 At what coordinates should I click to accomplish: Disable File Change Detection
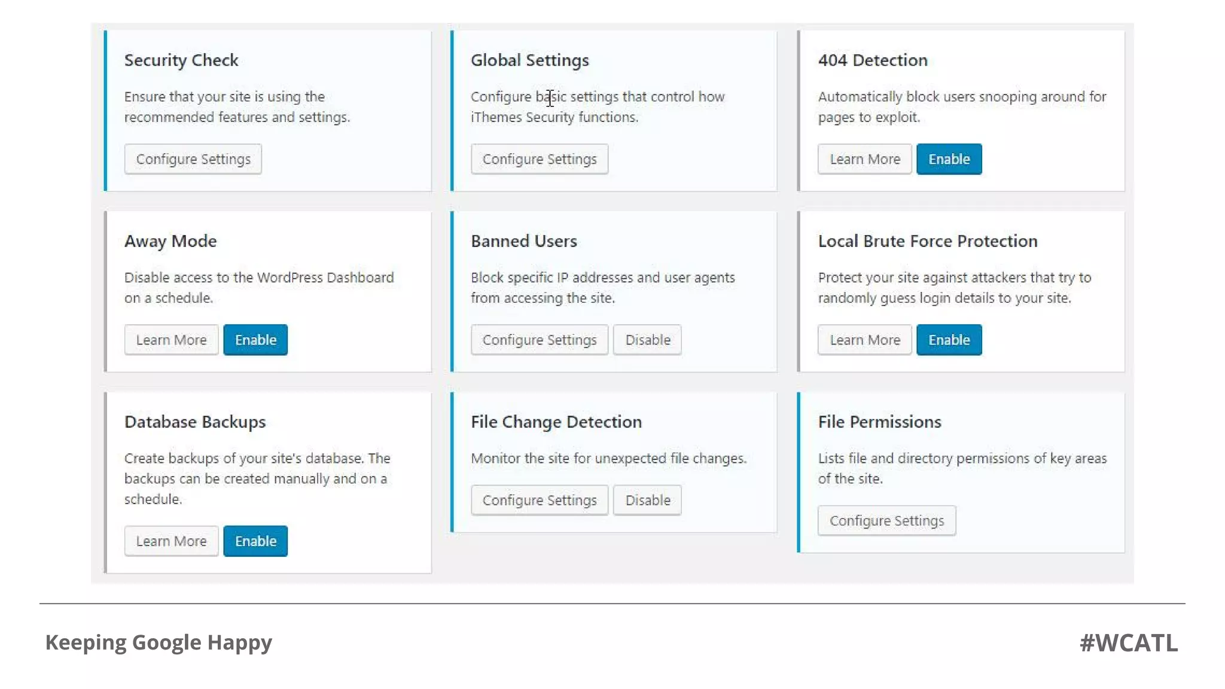pos(647,500)
